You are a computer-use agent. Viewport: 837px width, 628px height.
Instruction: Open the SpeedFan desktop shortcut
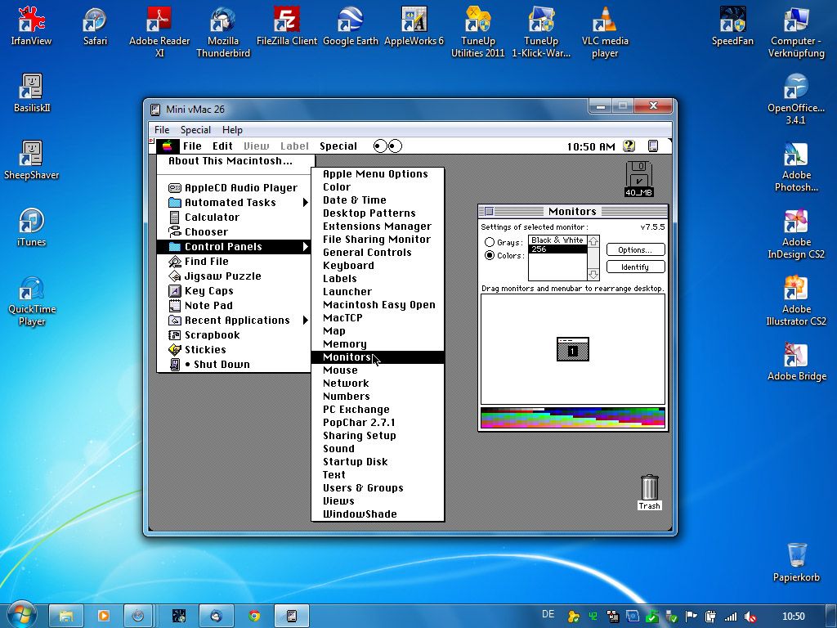[x=732, y=25]
